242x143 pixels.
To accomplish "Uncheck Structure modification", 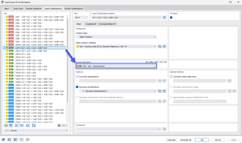I will coord(77,87).
